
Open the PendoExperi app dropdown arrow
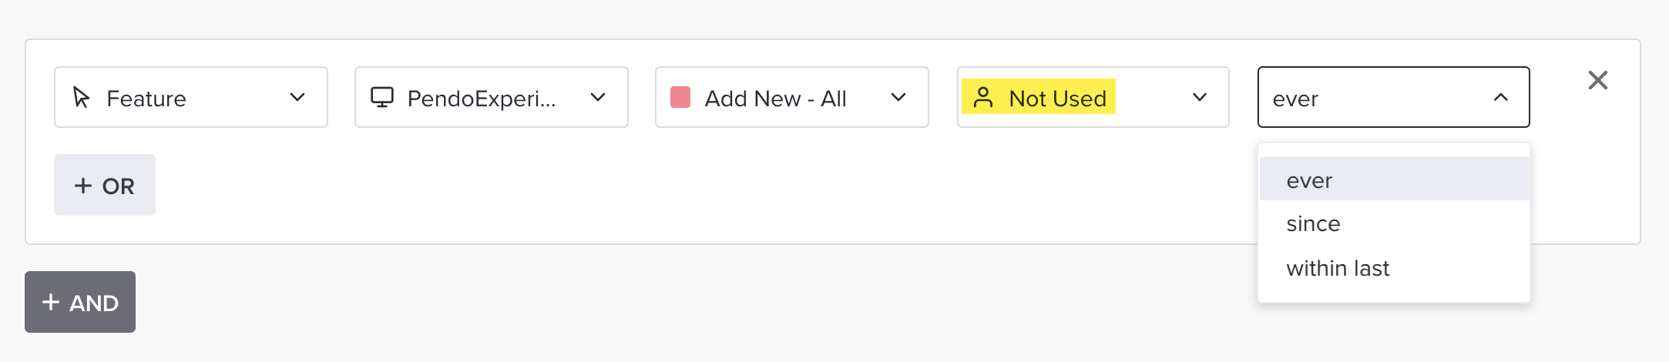coord(598,97)
